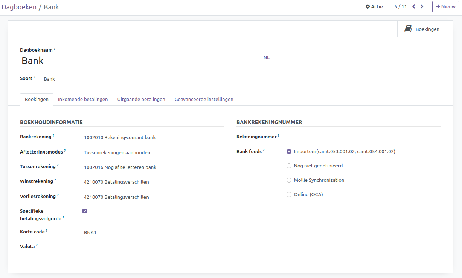Click the empty Rekeningnummer input field

(x=361, y=137)
